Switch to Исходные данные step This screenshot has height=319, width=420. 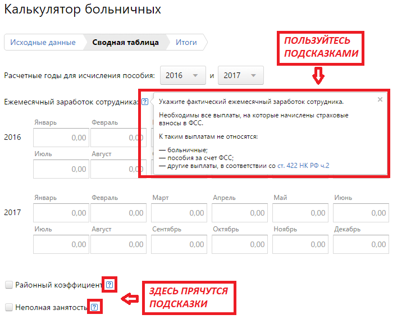click(43, 42)
